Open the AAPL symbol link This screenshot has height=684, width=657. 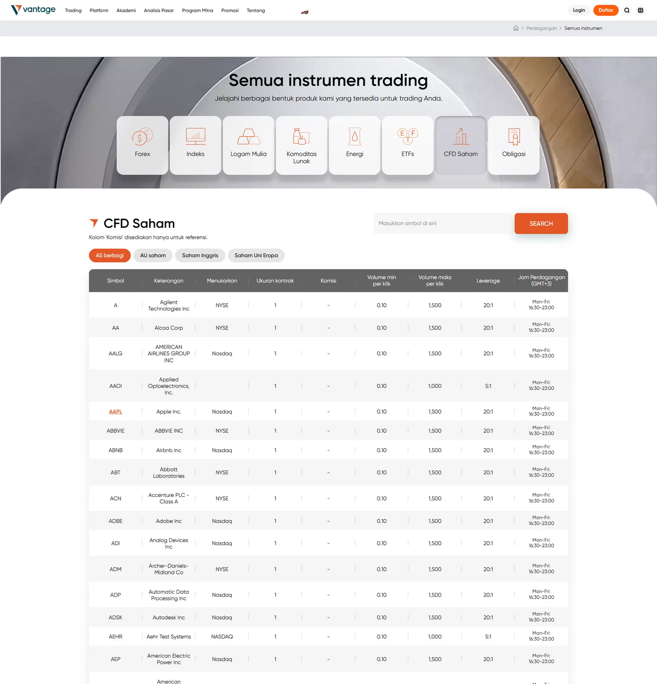pyautogui.click(x=115, y=412)
